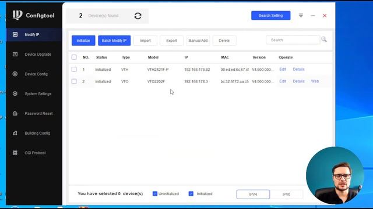Viewport: 373px width, 209px height.
Task: Open Device Config section icon
Action: 15,74
